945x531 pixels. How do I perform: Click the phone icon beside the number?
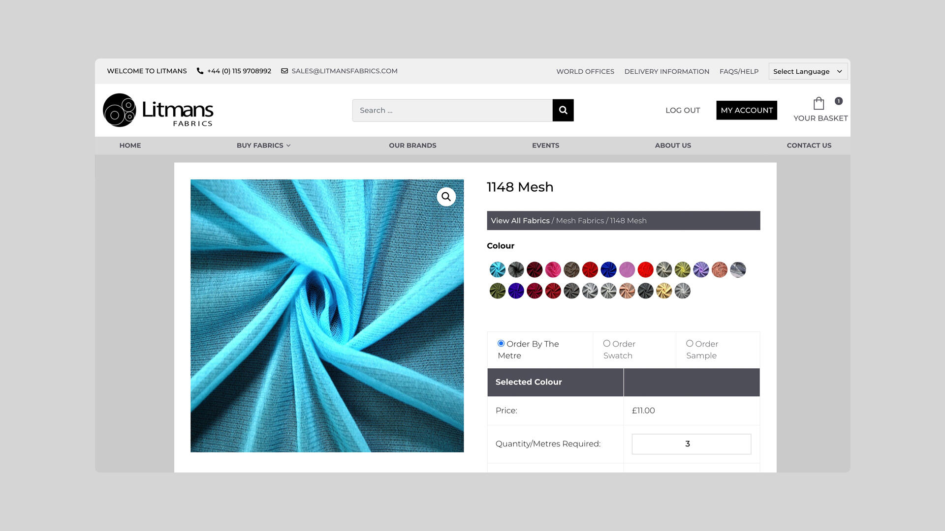[200, 71]
